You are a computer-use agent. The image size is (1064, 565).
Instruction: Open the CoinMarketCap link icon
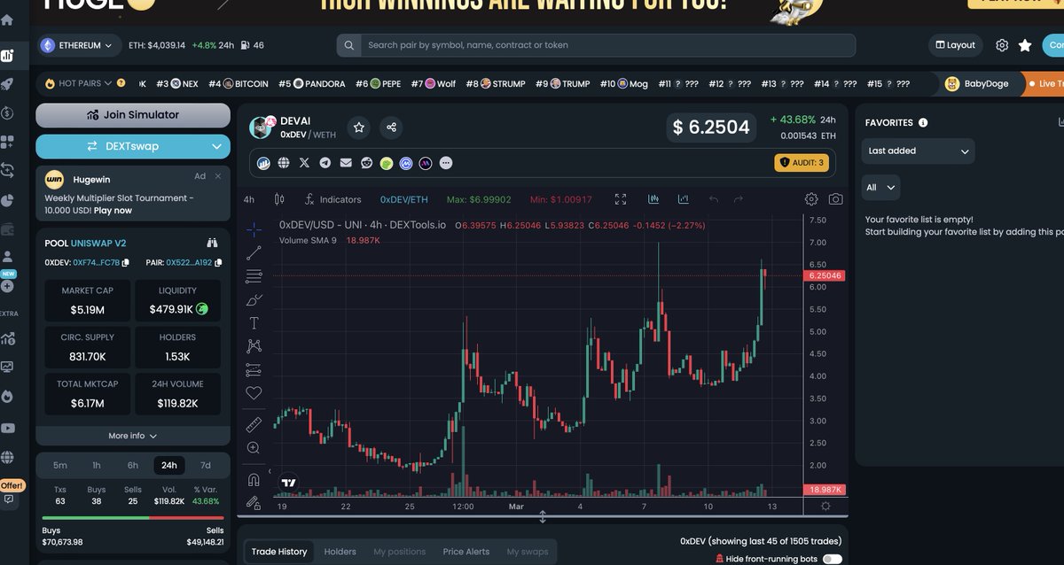click(406, 163)
